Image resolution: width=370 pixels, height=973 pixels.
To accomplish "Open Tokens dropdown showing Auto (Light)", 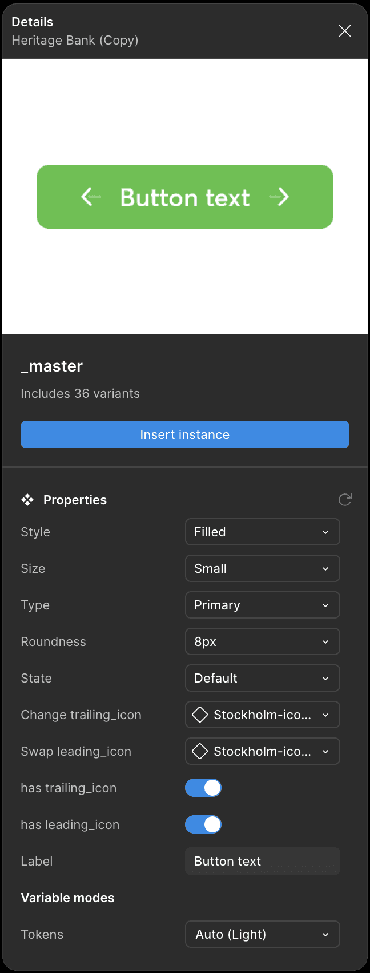I will tap(263, 934).
